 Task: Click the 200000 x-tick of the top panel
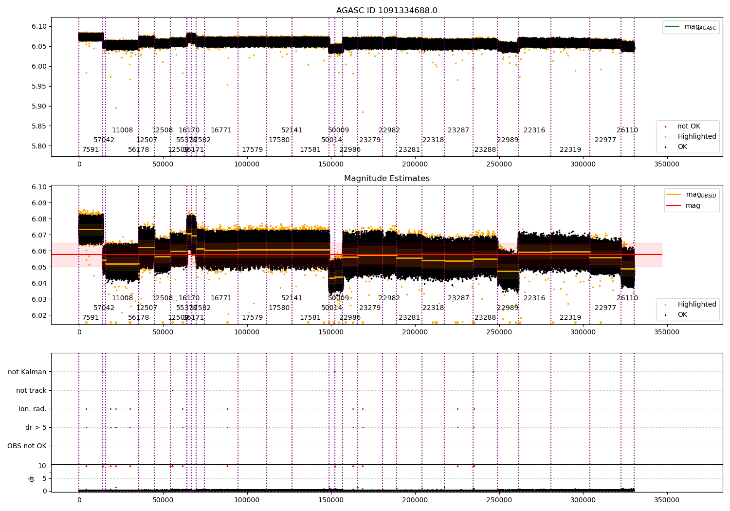tap(415, 164)
